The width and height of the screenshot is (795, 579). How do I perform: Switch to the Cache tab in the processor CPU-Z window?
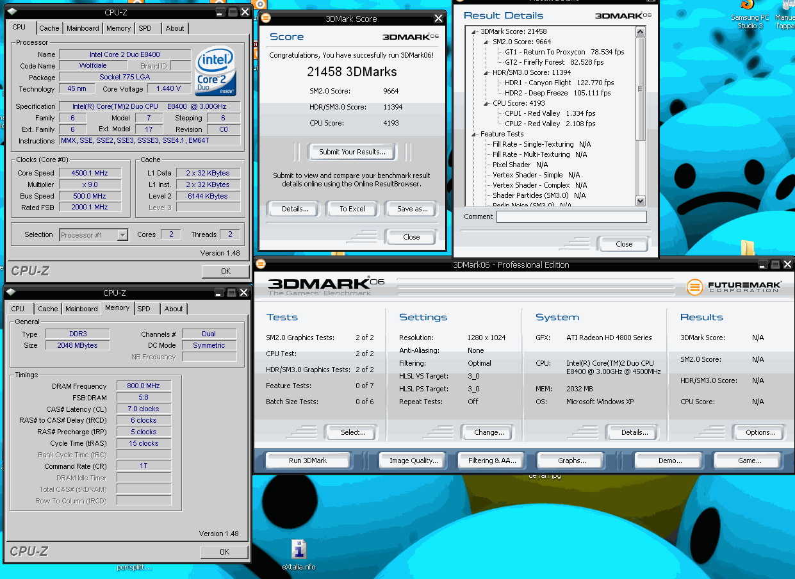[49, 28]
